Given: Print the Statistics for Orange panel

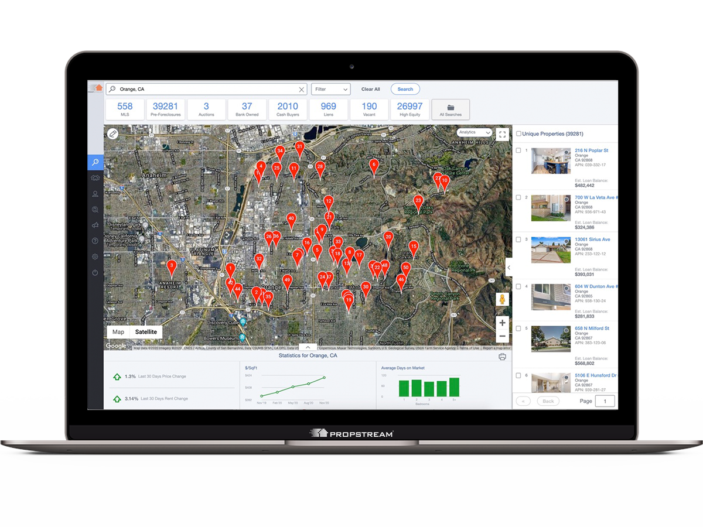Looking at the screenshot, I should (501, 356).
